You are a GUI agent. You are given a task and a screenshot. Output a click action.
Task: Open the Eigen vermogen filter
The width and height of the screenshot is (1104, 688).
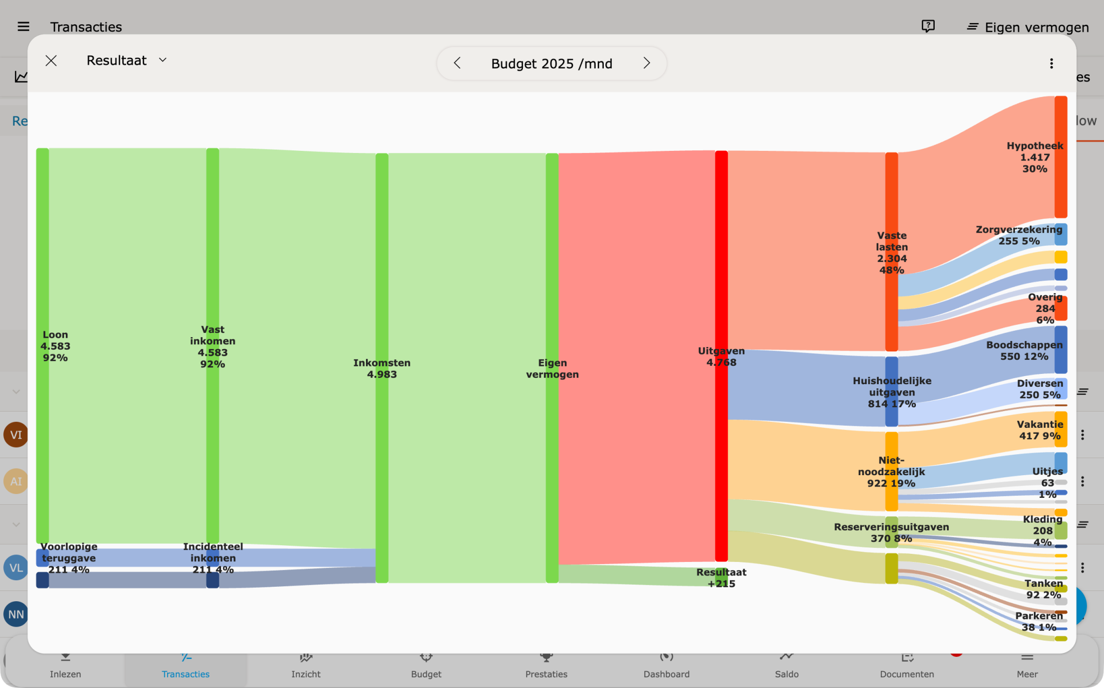[1027, 27]
